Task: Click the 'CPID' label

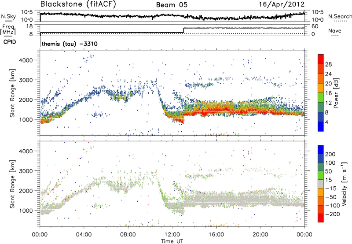Action: point(10,42)
